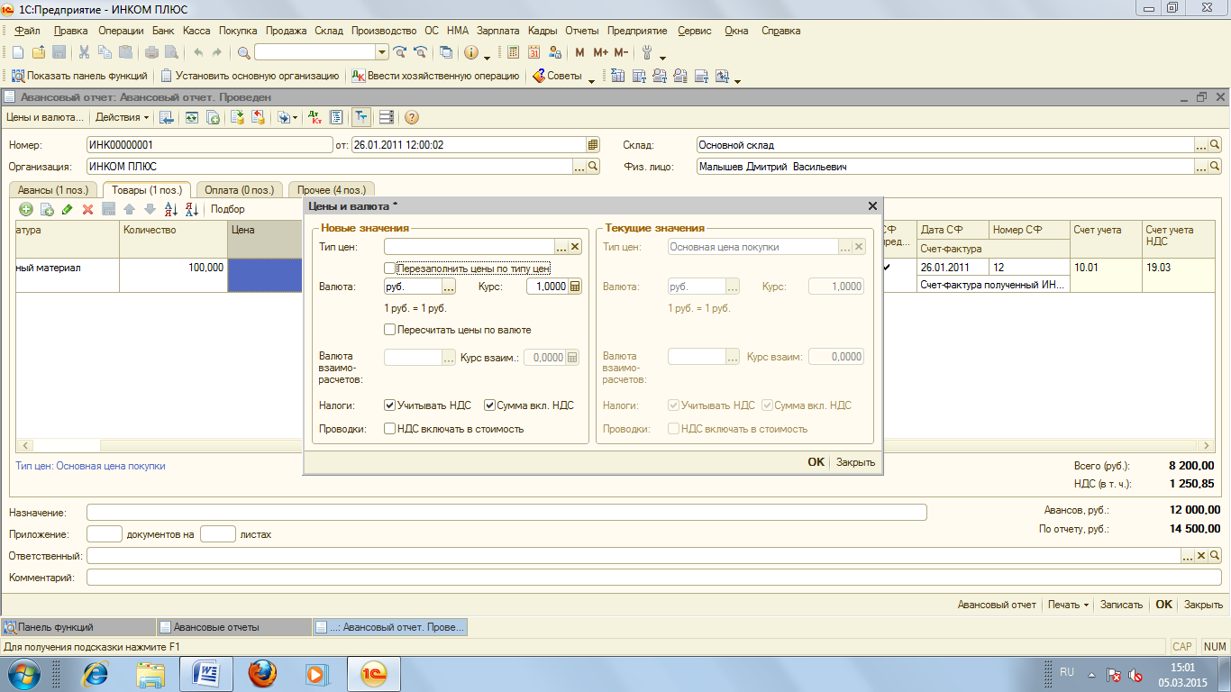The height and width of the screenshot is (692, 1231).
Task: Switch to the Оплата (0 поз.) tab
Action: pyautogui.click(x=239, y=190)
